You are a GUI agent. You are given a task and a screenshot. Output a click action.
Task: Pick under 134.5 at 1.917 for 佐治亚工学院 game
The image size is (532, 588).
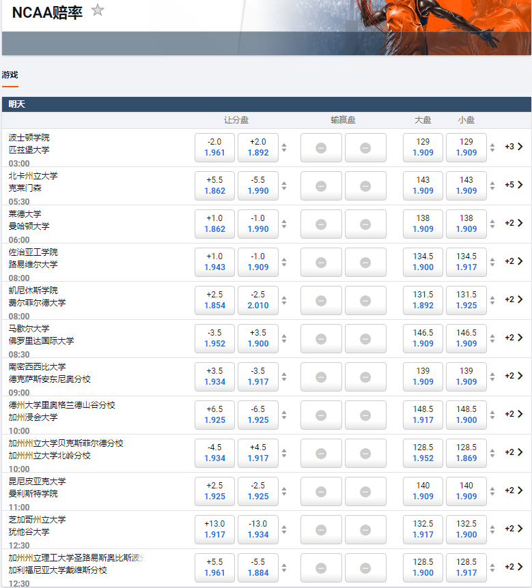point(466,262)
